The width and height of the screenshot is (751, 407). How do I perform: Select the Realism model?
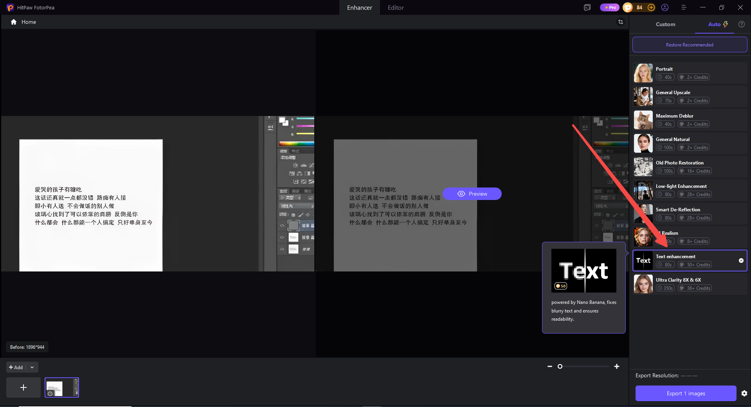coord(690,237)
